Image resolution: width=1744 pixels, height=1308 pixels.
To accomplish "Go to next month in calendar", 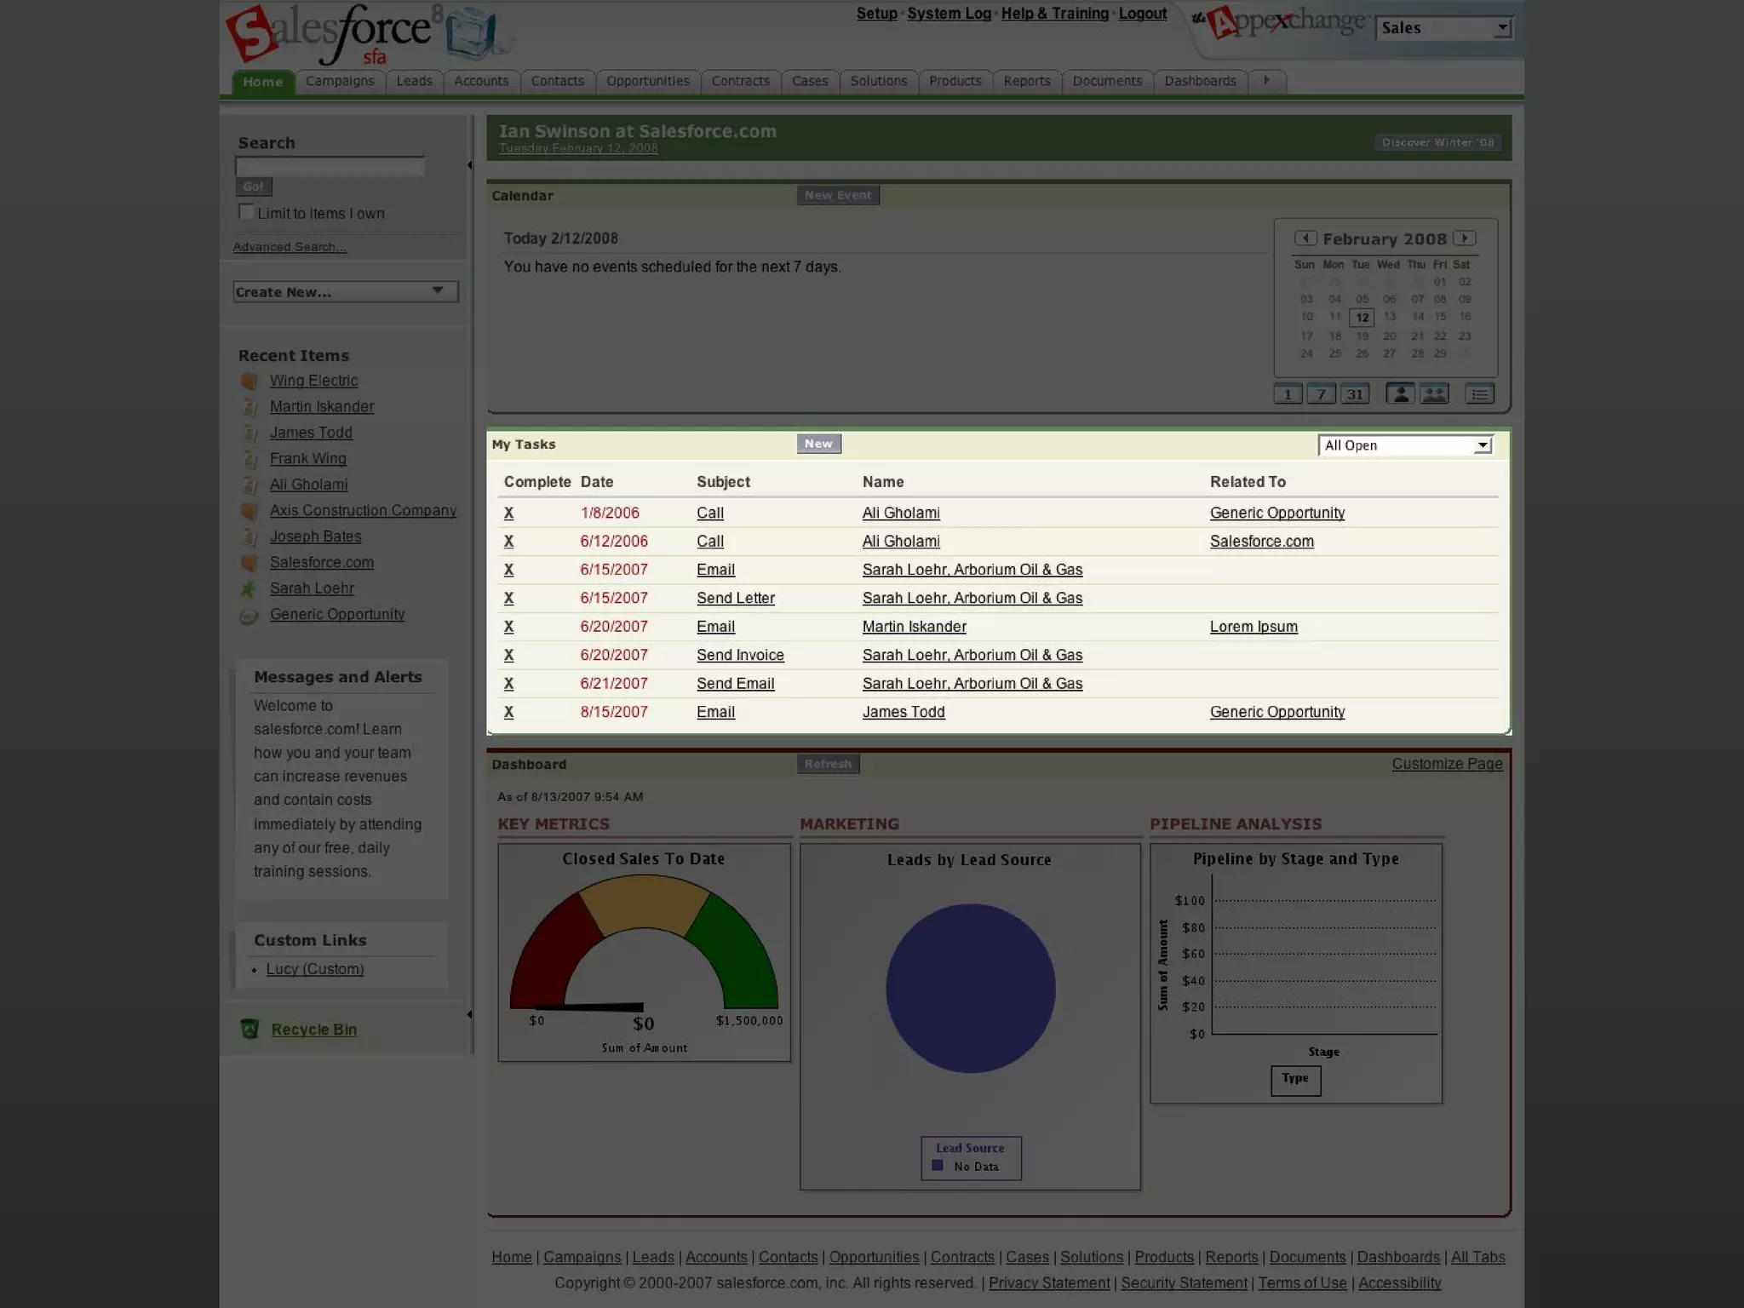I will tap(1465, 238).
